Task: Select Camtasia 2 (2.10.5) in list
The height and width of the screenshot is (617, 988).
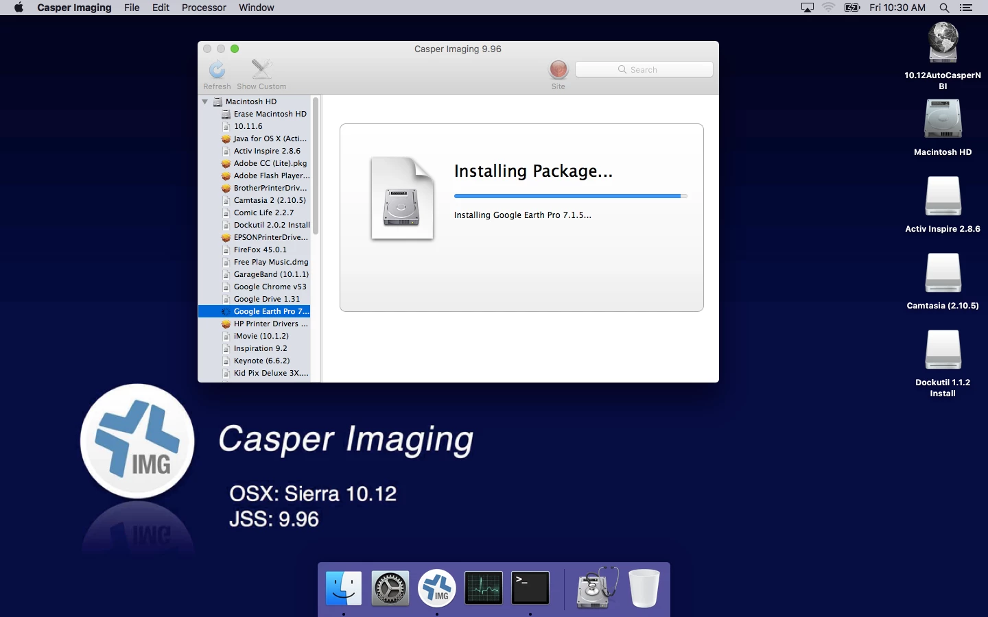Action: pos(255,200)
